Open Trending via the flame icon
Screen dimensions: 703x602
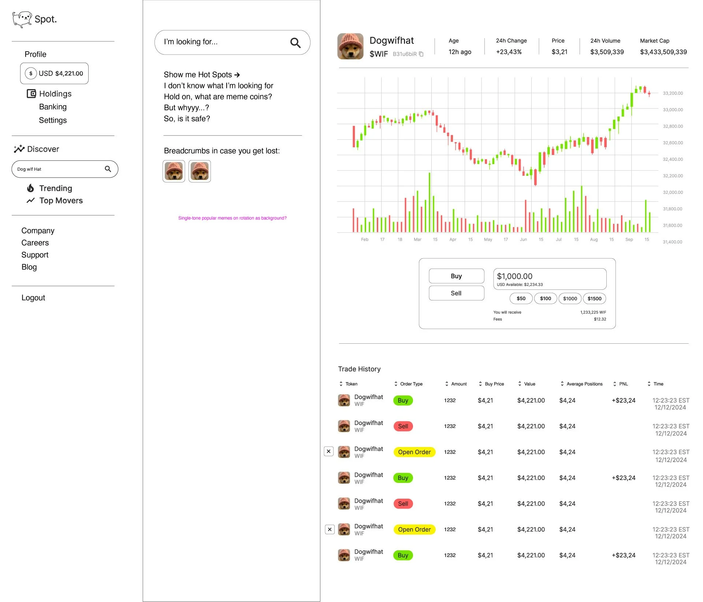31,188
